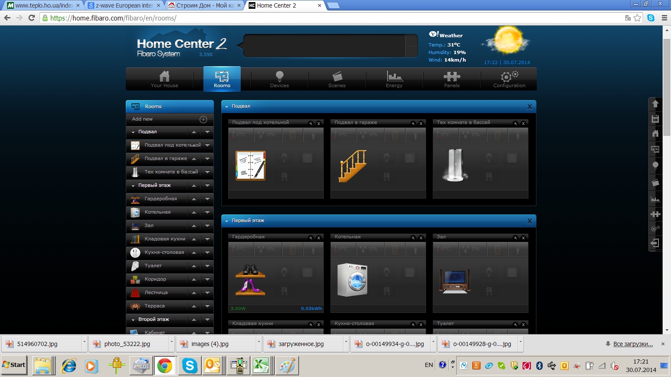671x377 pixels.
Task: Click save floppy icon in right sidebar
Action: click(655, 119)
